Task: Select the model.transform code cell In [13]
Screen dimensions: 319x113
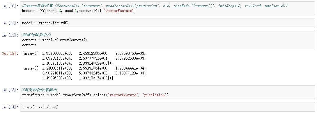Action: point(167,92)
